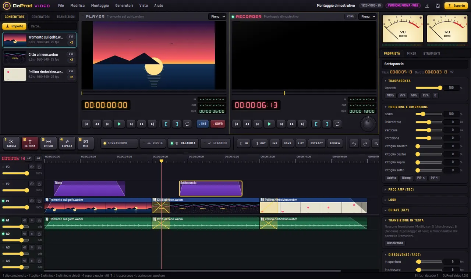Toggle visibility of the V1 track

(x=32, y=201)
